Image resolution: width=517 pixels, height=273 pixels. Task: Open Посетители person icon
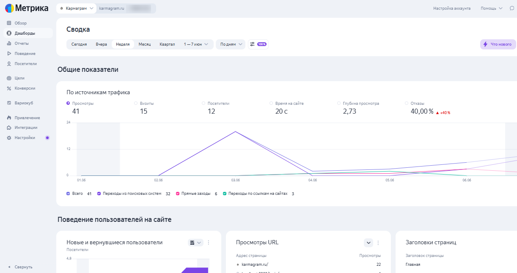[x=9, y=64]
